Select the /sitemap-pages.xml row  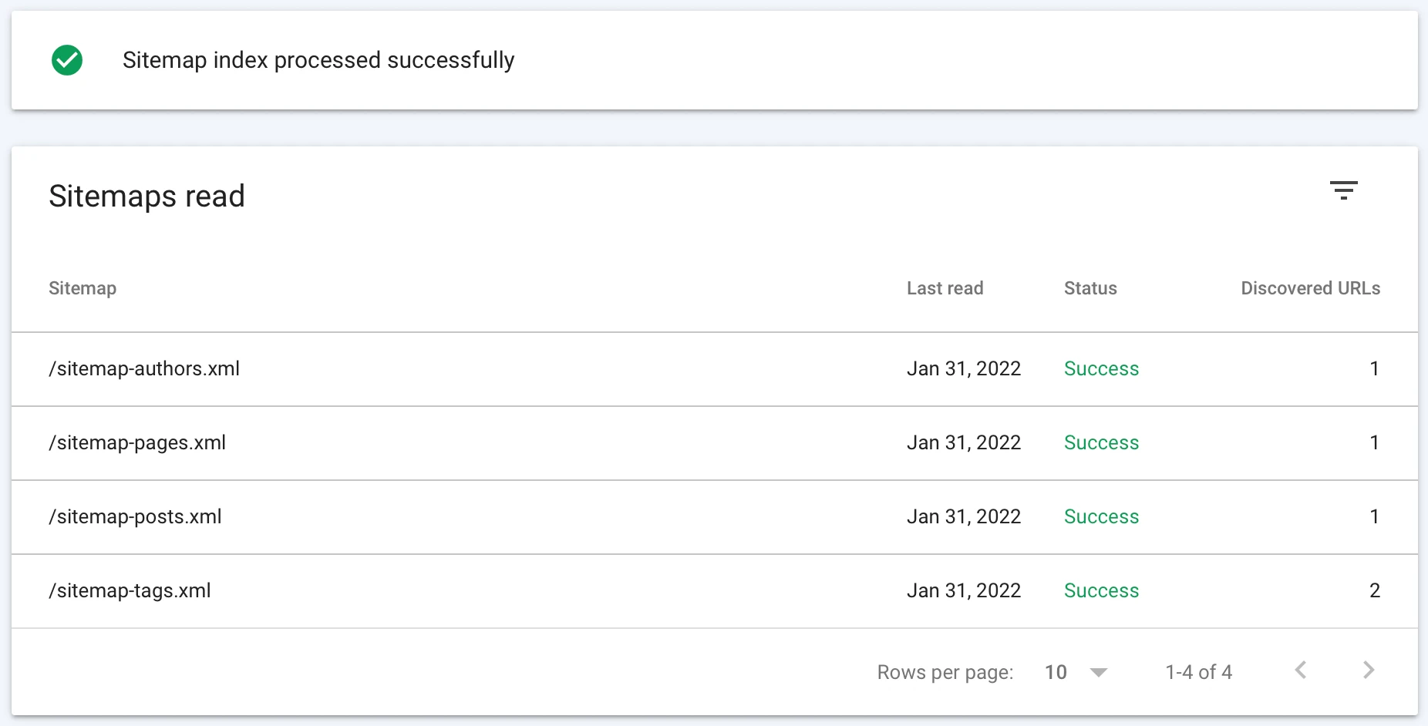click(137, 442)
